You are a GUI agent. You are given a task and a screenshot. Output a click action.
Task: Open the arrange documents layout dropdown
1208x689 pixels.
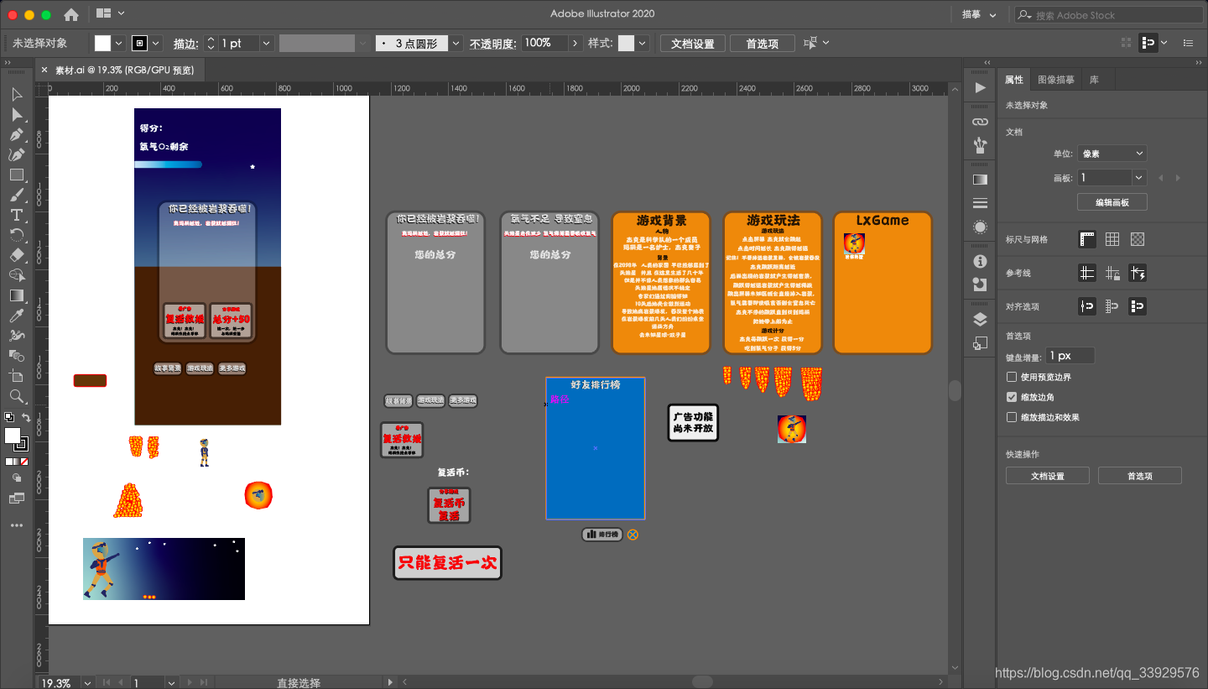111,13
